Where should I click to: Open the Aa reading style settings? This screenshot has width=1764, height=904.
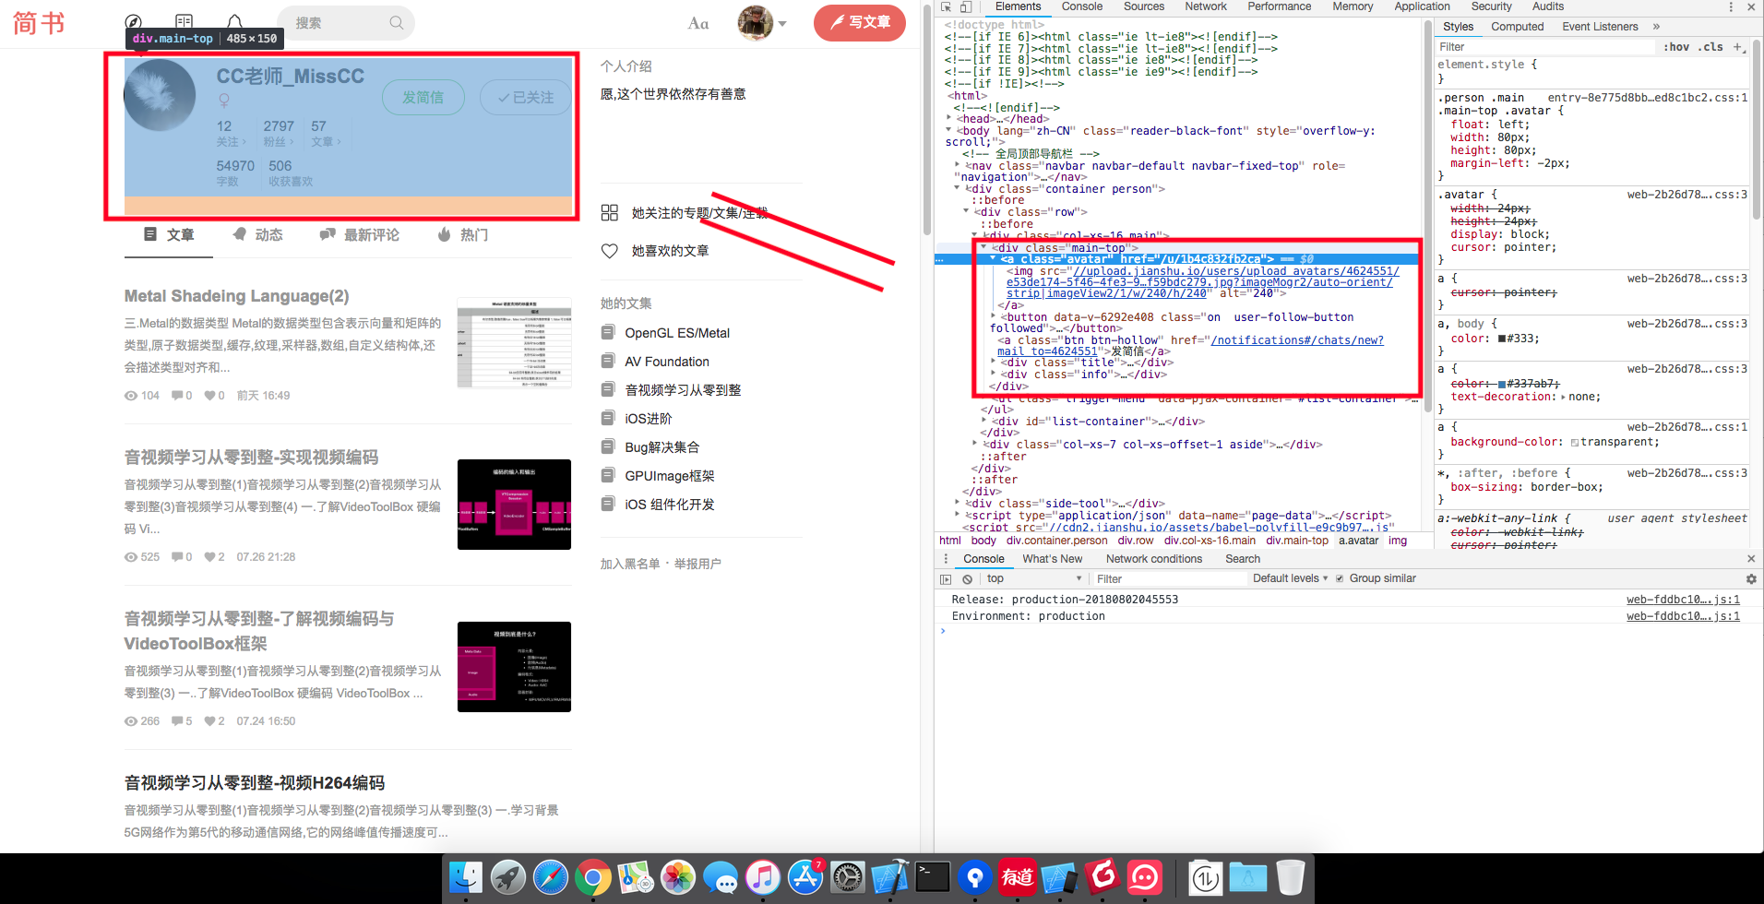coord(698,23)
